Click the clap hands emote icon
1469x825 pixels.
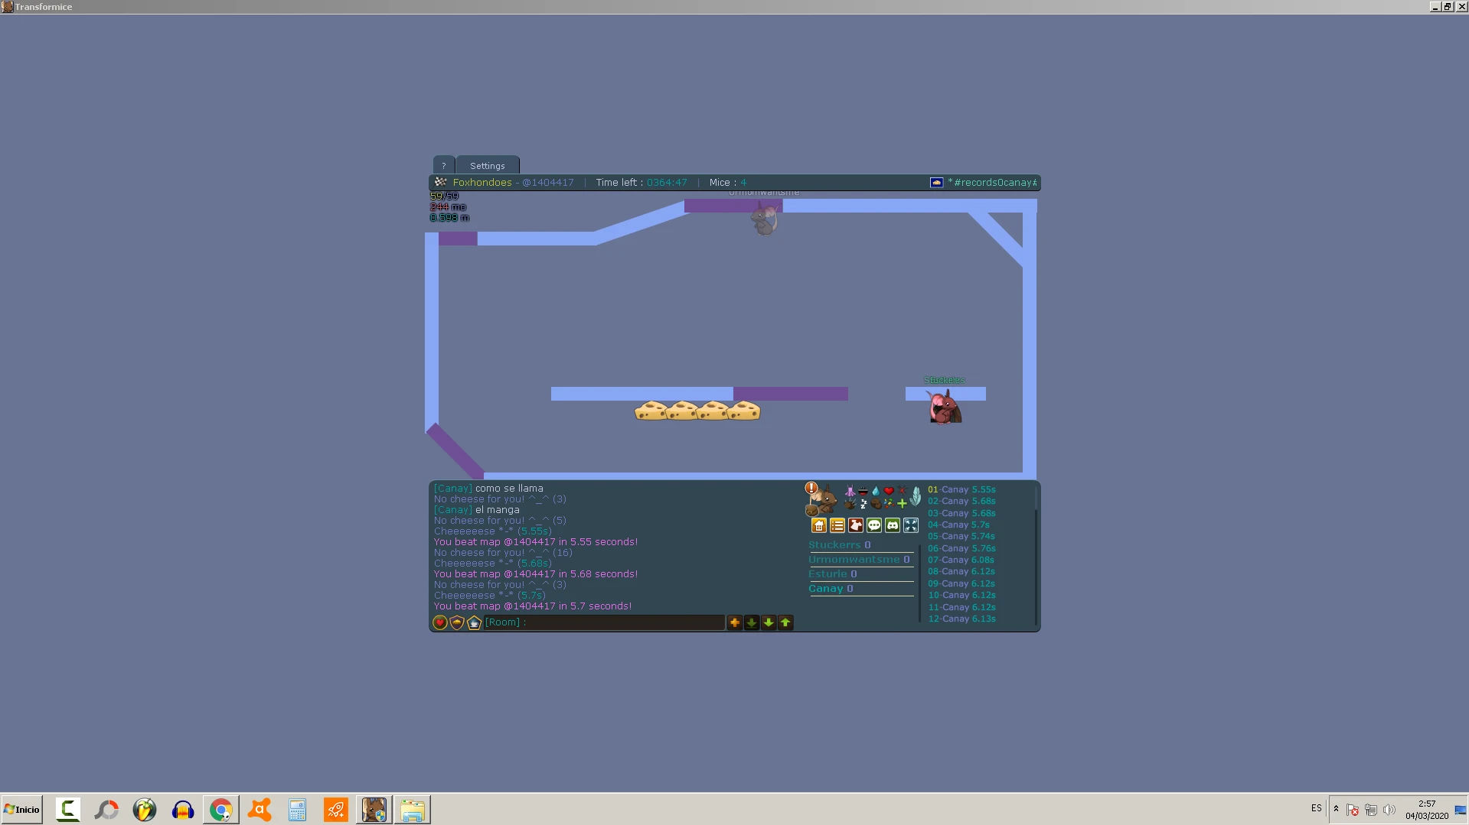point(850,504)
